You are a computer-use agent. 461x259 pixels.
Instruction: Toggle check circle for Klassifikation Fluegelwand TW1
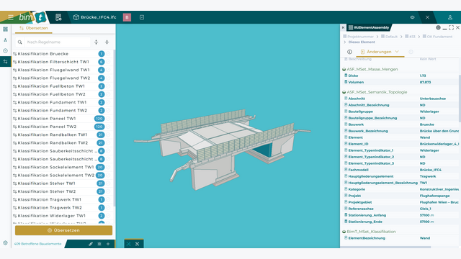point(108,71)
